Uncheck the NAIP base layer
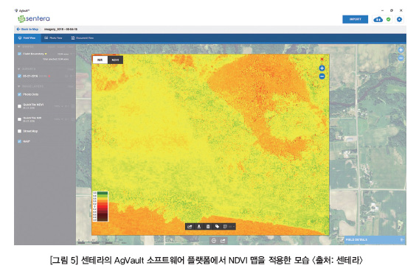Viewport: 416px width, 271px height. (19, 141)
